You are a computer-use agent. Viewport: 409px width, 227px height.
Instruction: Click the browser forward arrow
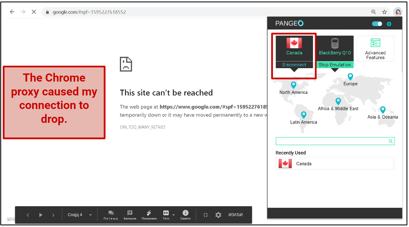point(23,12)
